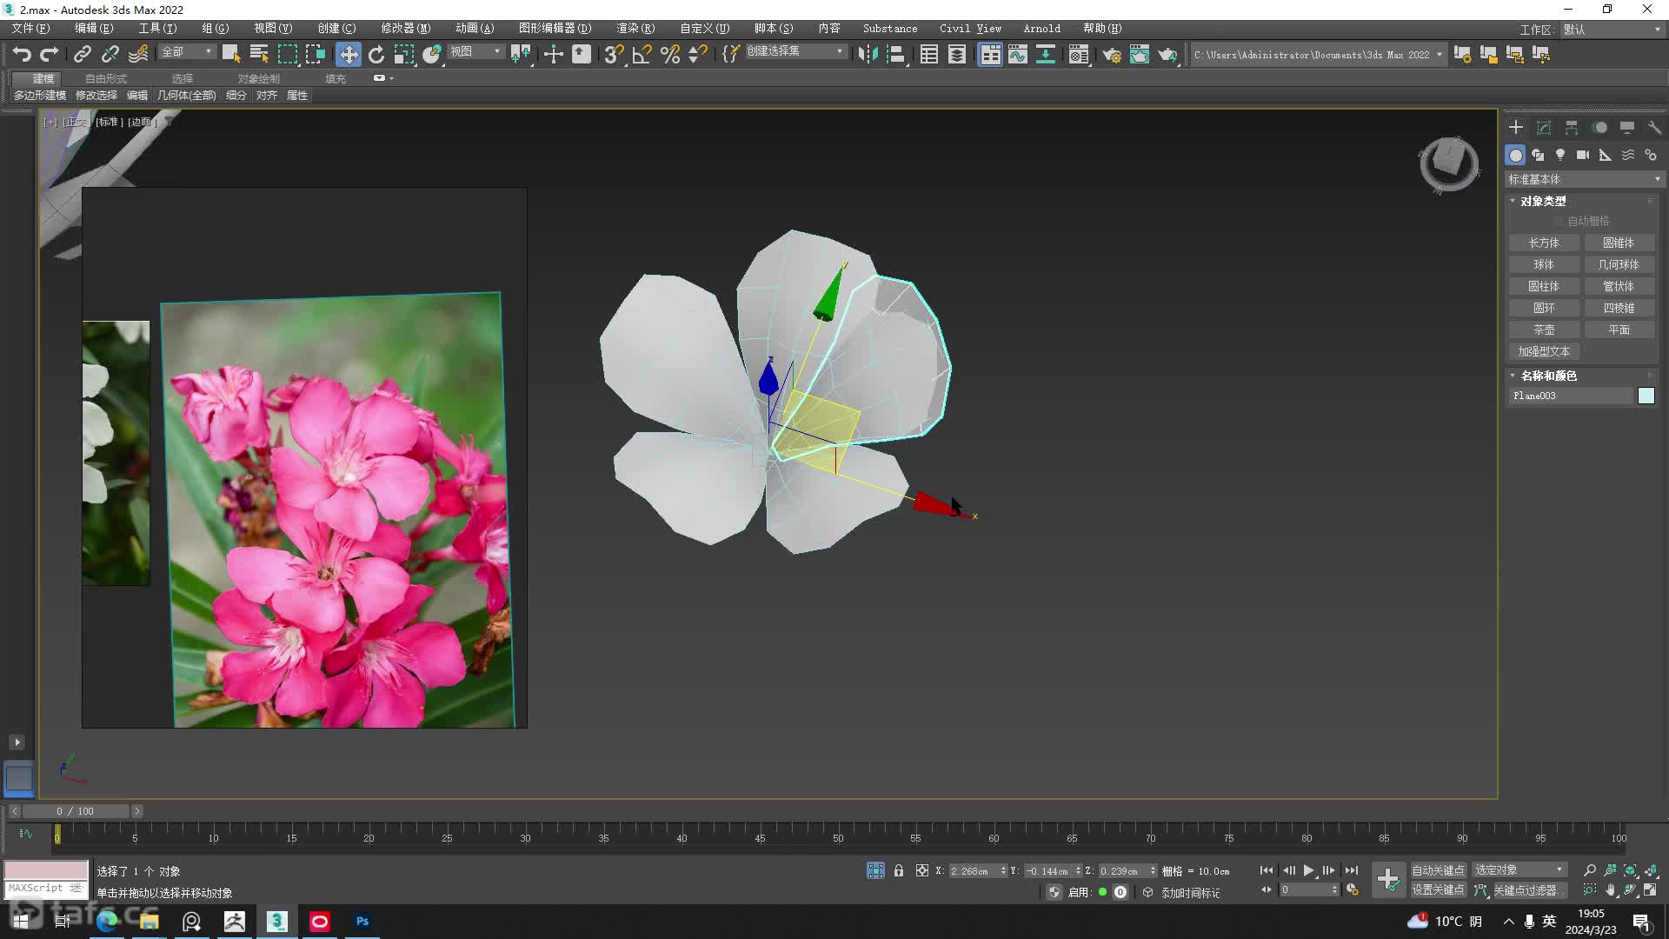Open the 创建选择集 named selection dropdown

coord(795,51)
